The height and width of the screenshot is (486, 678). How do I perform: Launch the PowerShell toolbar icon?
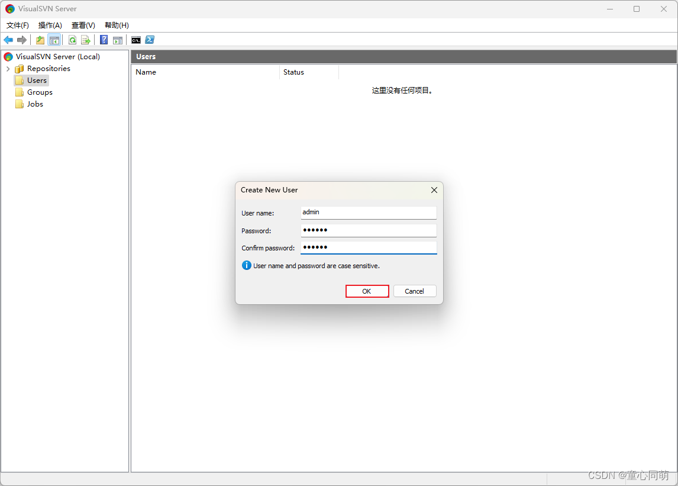tap(150, 40)
